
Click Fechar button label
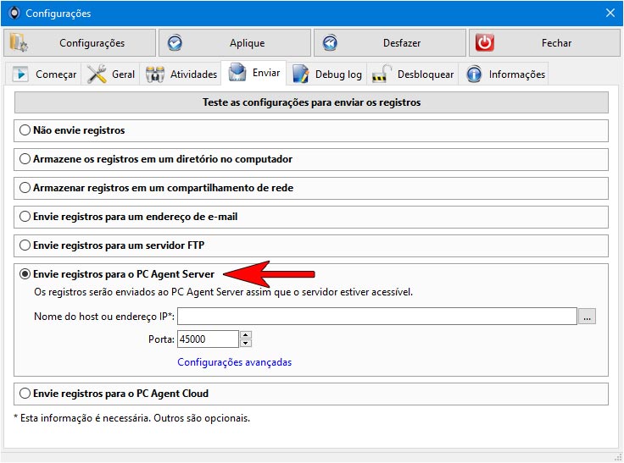(x=556, y=43)
